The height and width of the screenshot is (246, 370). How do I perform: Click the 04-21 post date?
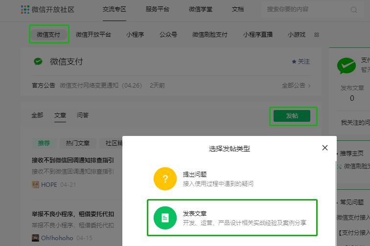click(x=68, y=185)
